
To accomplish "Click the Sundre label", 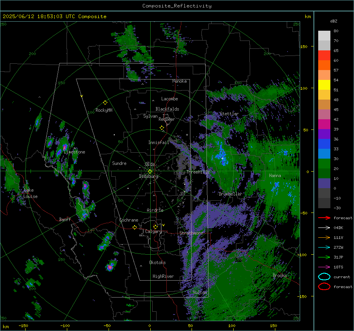I will tap(119, 163).
